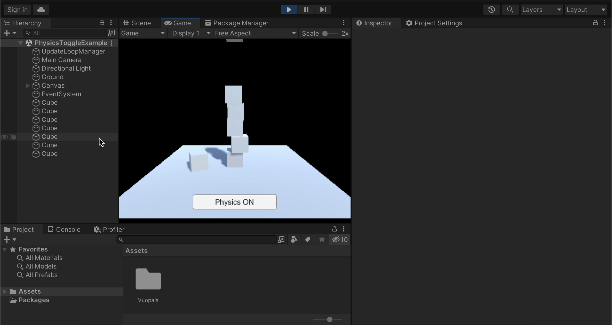612x325 pixels.
Task: Switch to the Console tab
Action: [x=64, y=229]
